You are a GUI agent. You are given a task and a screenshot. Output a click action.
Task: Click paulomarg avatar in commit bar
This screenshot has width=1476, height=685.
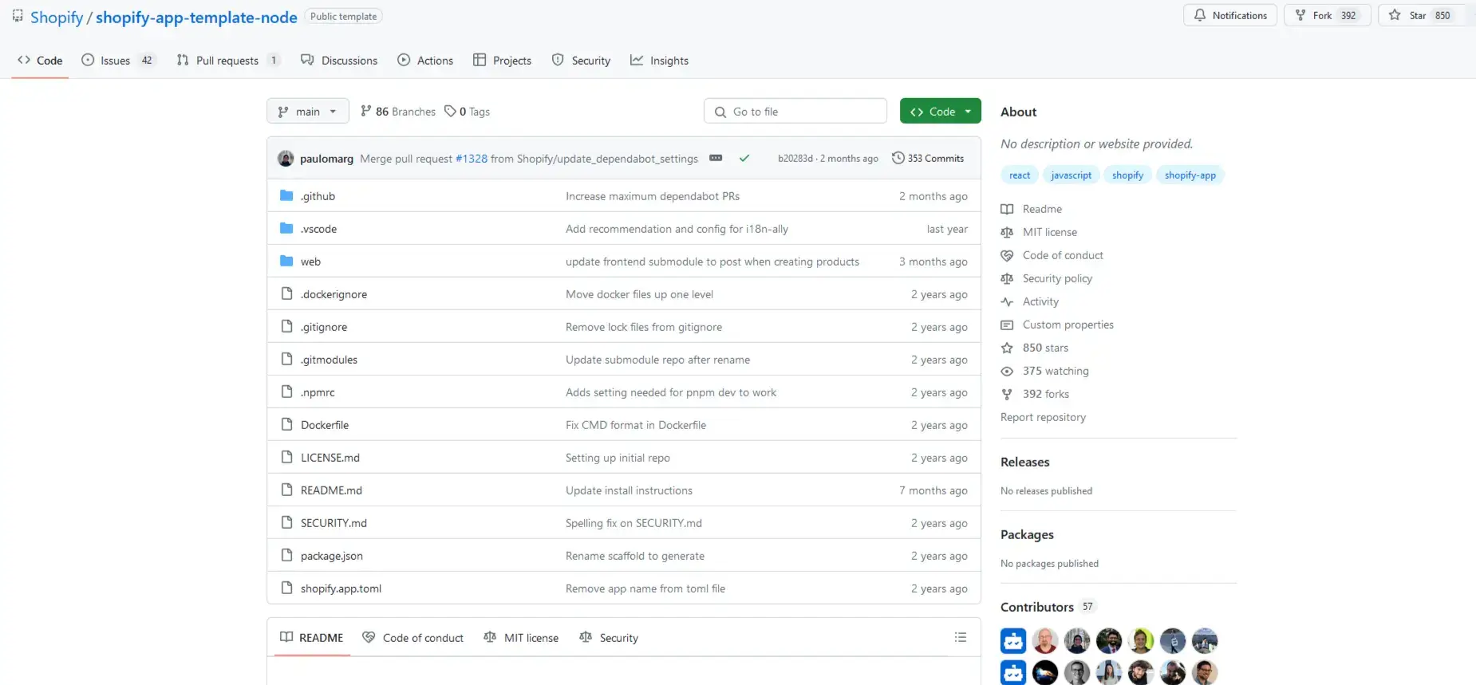(286, 158)
